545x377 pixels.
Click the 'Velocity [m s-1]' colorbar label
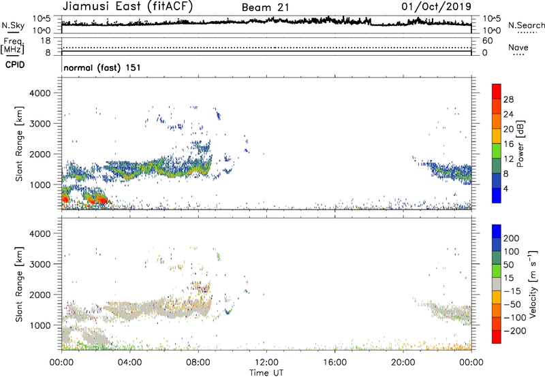tap(533, 284)
